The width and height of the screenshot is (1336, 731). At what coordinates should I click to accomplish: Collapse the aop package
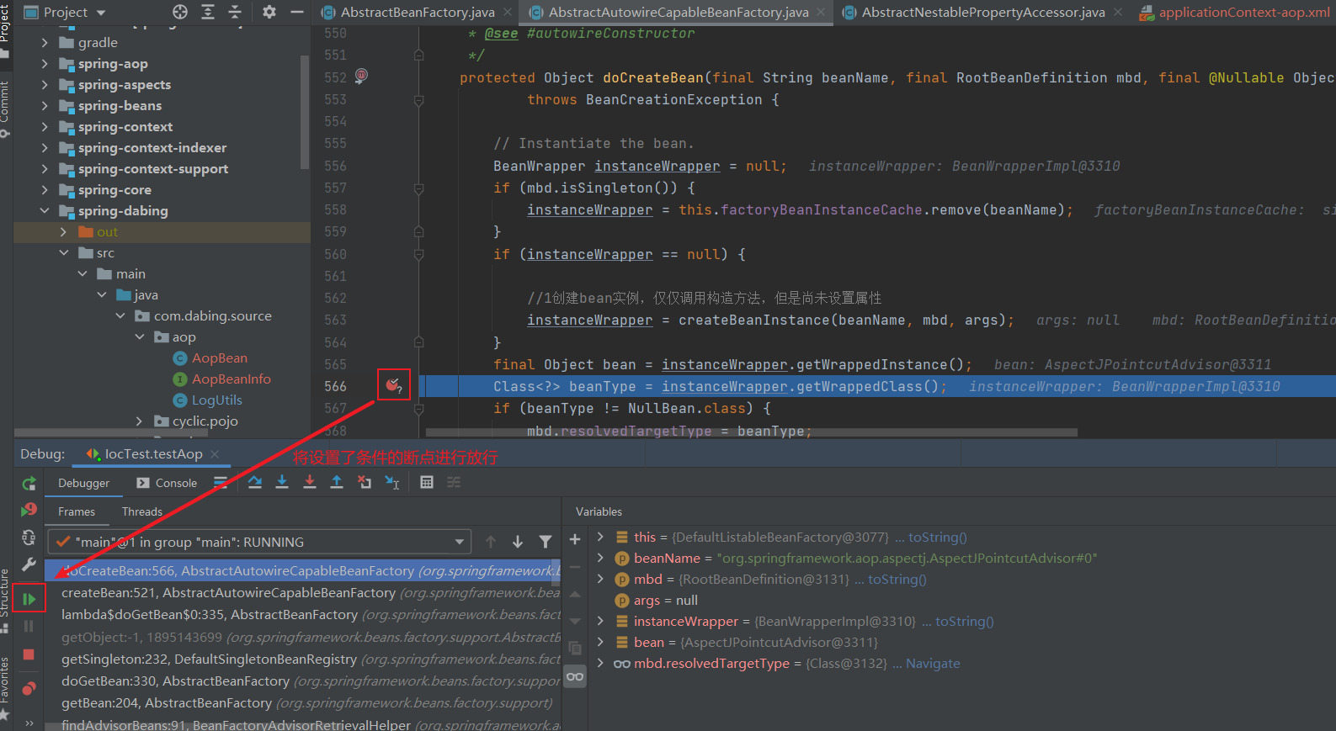click(140, 336)
